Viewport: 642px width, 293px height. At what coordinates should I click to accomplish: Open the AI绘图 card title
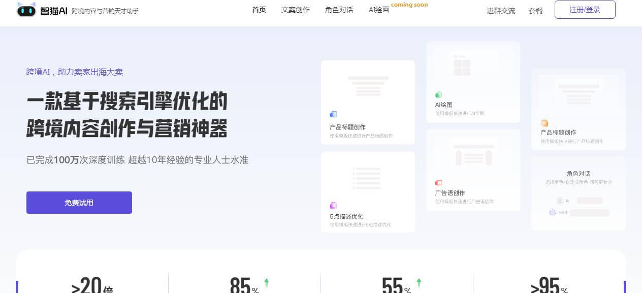pyautogui.click(x=444, y=105)
